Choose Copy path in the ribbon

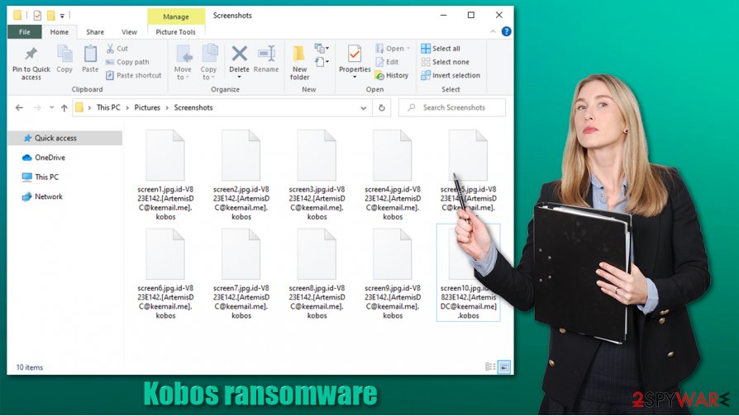tap(127, 62)
